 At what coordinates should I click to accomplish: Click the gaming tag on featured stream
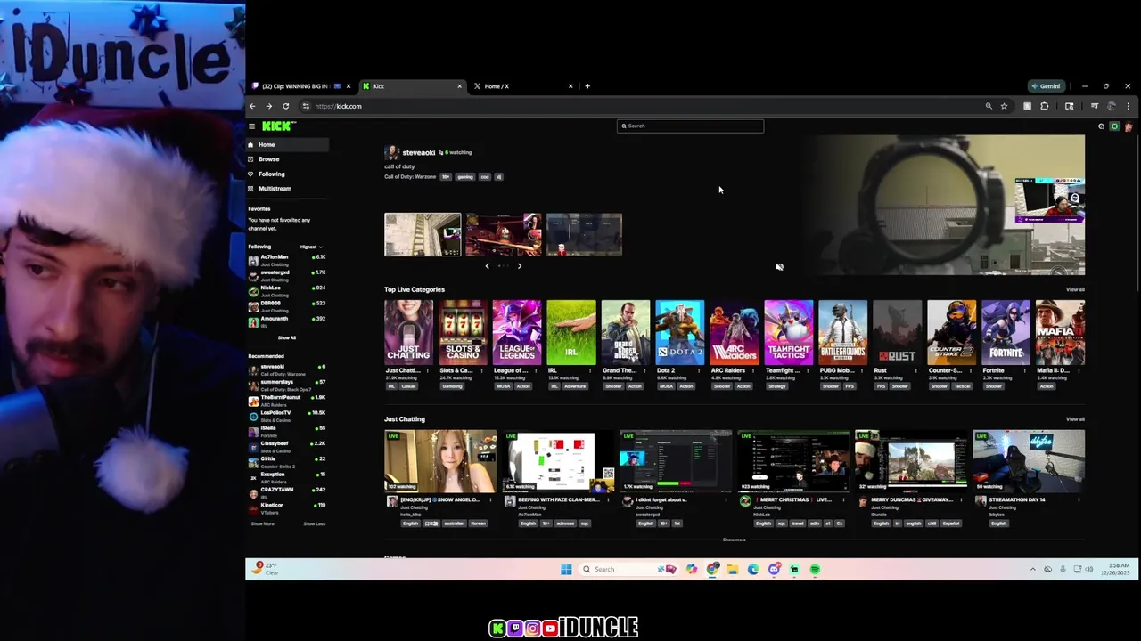click(x=465, y=177)
